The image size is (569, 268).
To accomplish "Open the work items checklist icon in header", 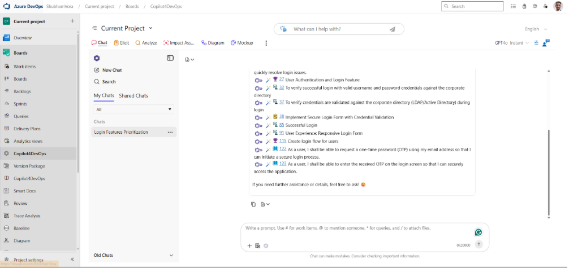I will tap(513, 6).
